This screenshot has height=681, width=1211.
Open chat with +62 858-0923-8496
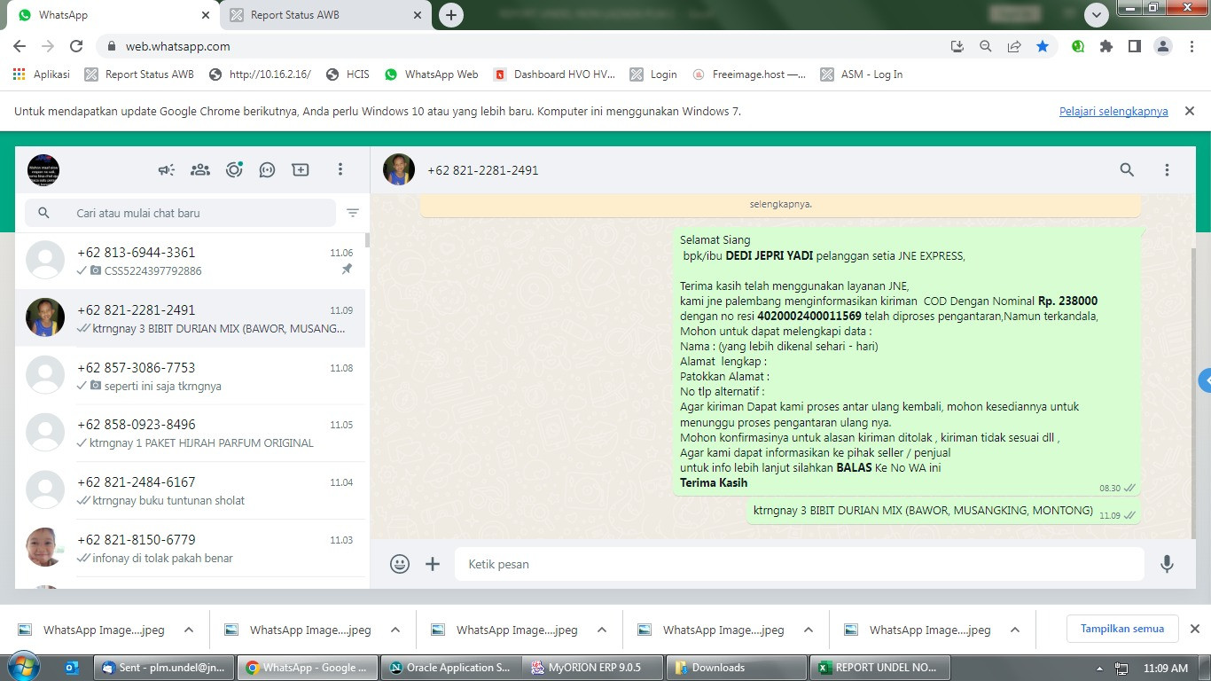[x=190, y=433]
